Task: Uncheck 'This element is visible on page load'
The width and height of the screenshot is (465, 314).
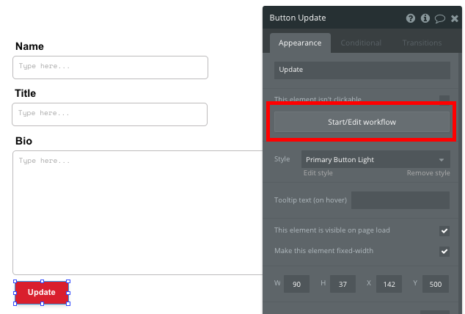Action: tap(444, 230)
